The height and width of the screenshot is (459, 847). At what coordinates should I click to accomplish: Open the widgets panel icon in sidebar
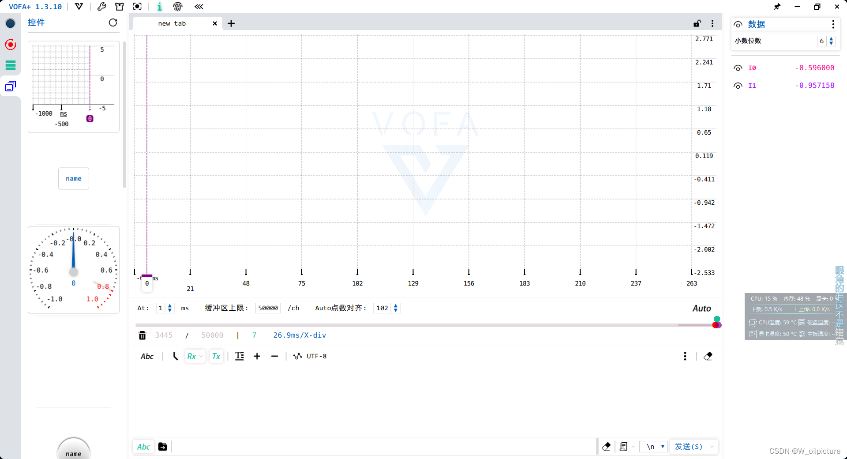(11, 86)
